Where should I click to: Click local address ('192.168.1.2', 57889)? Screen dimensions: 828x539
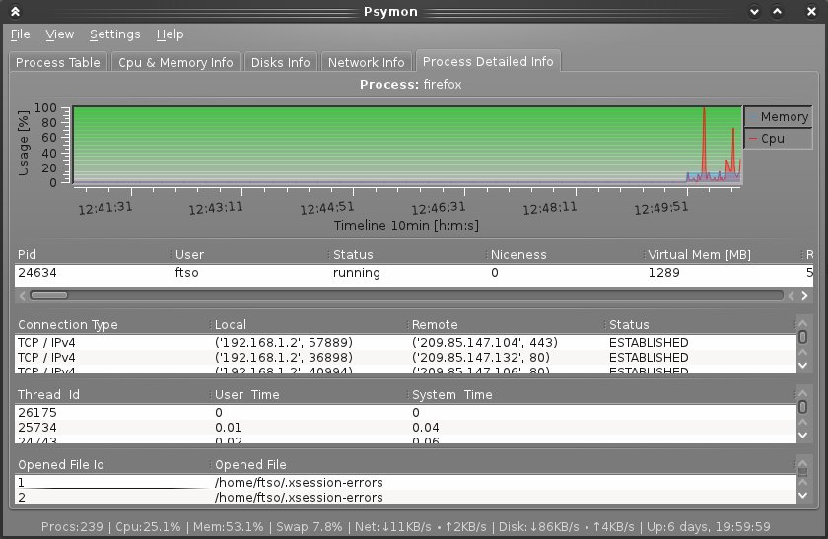click(x=284, y=343)
